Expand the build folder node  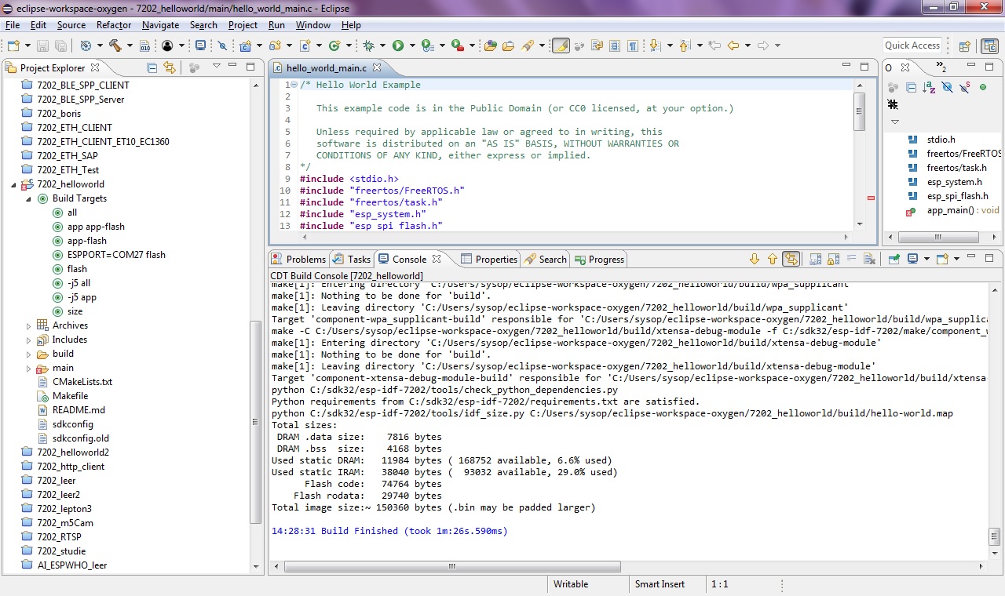coord(29,354)
